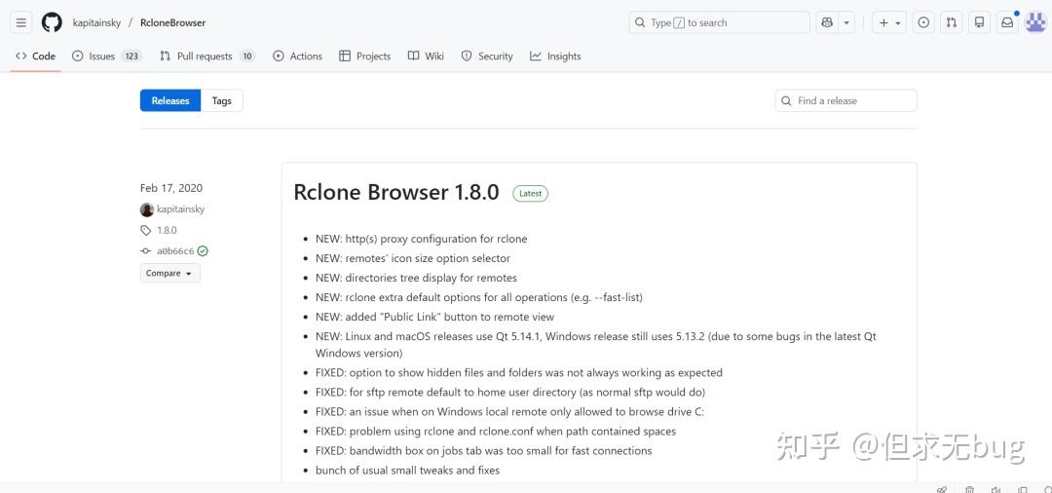The width and height of the screenshot is (1052, 493).
Task: Switch to the Pull requests tab
Action: coord(207,57)
